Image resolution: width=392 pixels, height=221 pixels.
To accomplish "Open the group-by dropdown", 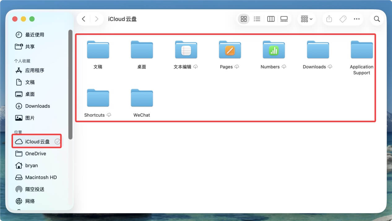I will tap(306, 19).
